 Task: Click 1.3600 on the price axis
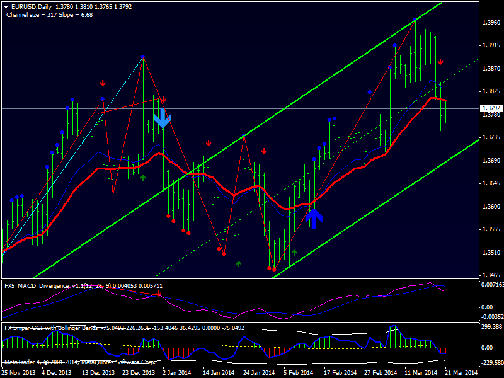(x=491, y=207)
